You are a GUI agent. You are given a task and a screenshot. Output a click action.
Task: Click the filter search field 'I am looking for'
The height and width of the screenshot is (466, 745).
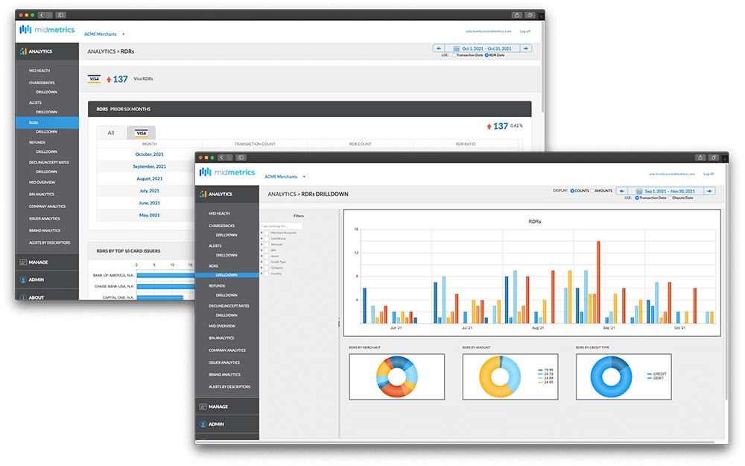282,225
